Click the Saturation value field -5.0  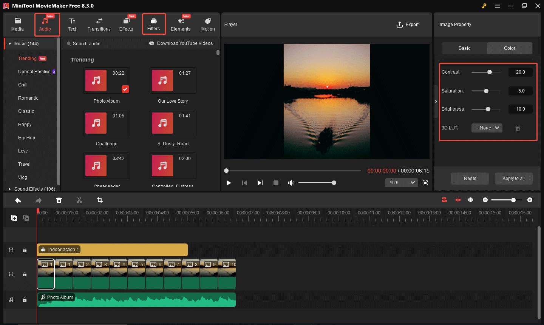tap(521, 91)
